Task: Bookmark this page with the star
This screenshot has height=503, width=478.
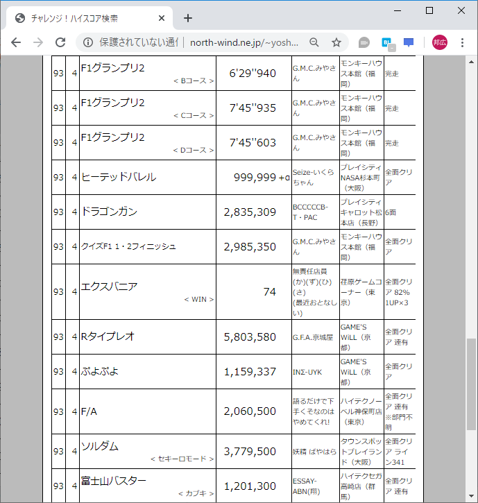Action: [x=336, y=42]
